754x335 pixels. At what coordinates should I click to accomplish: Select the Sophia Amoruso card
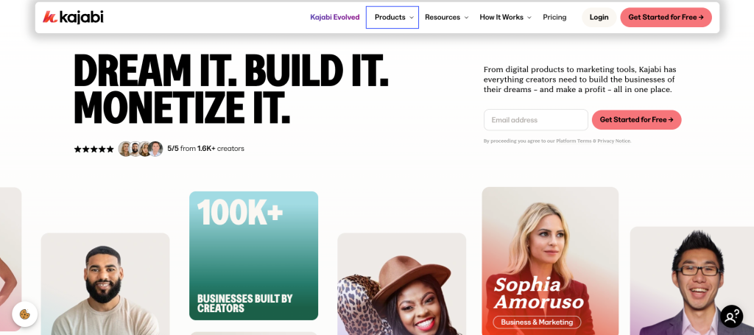[x=550, y=261]
